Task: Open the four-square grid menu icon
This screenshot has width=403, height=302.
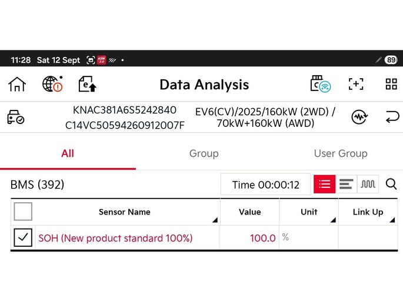Action: click(391, 84)
